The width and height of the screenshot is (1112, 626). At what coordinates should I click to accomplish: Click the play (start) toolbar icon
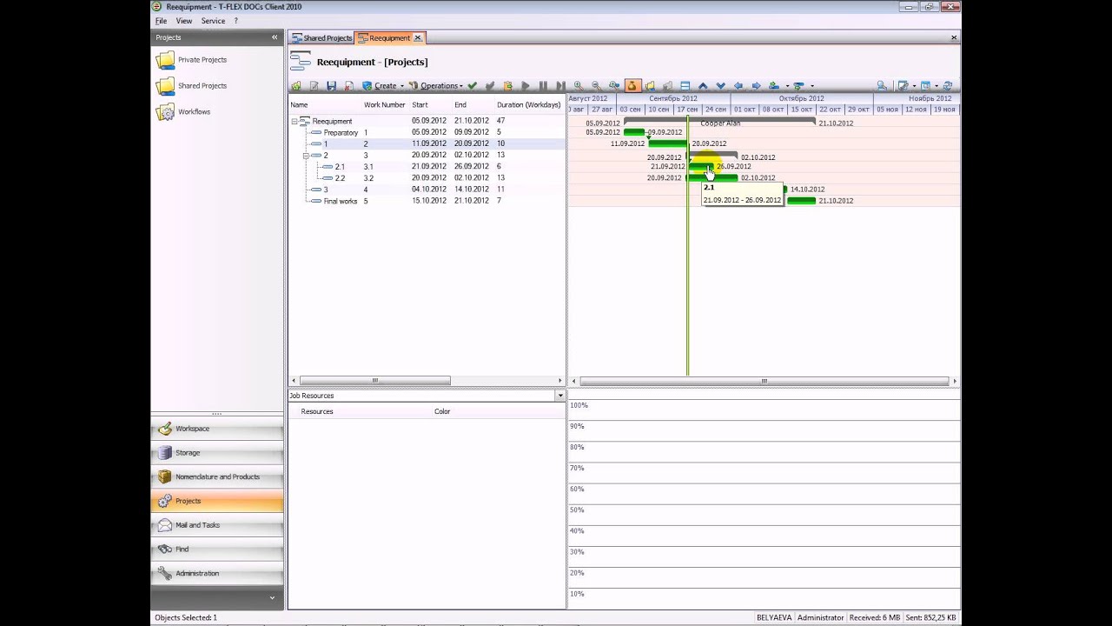pyautogui.click(x=526, y=86)
